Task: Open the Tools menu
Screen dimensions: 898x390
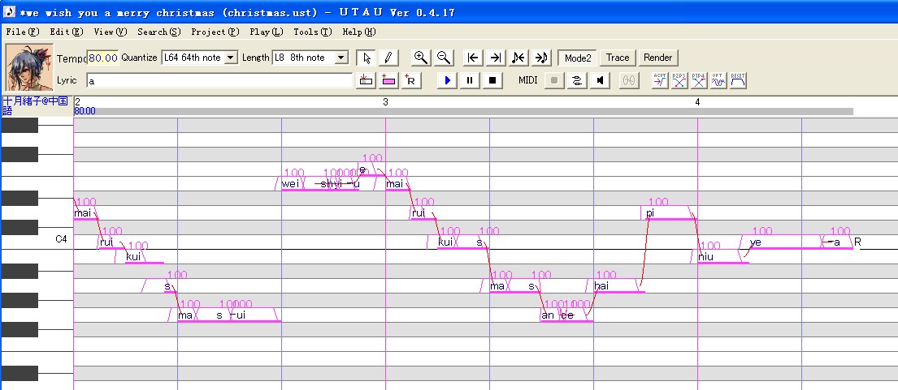Action: (x=313, y=32)
